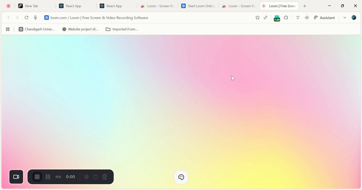Viewport: 362px width, 190px height.
Task: Click the dotted grid effects icon in recorder bar
Action: tap(86, 177)
